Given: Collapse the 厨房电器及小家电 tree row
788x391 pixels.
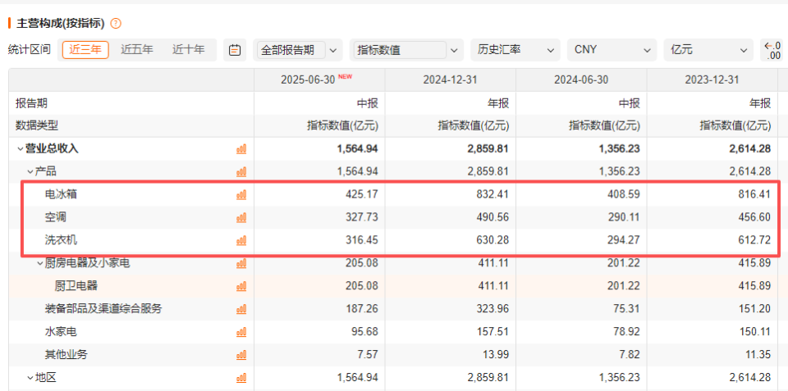Looking at the screenshot, I should pyautogui.click(x=39, y=263).
